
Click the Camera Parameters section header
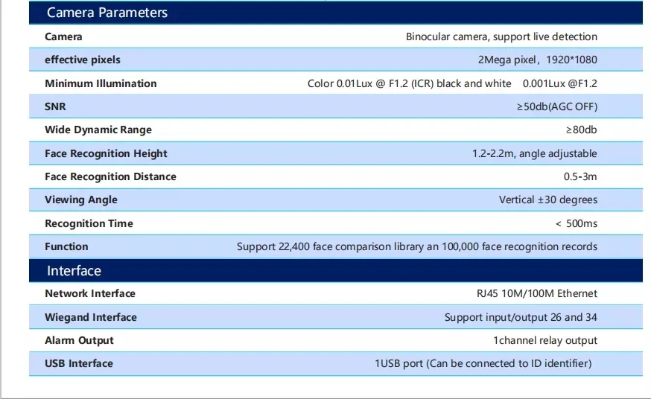[x=107, y=13]
